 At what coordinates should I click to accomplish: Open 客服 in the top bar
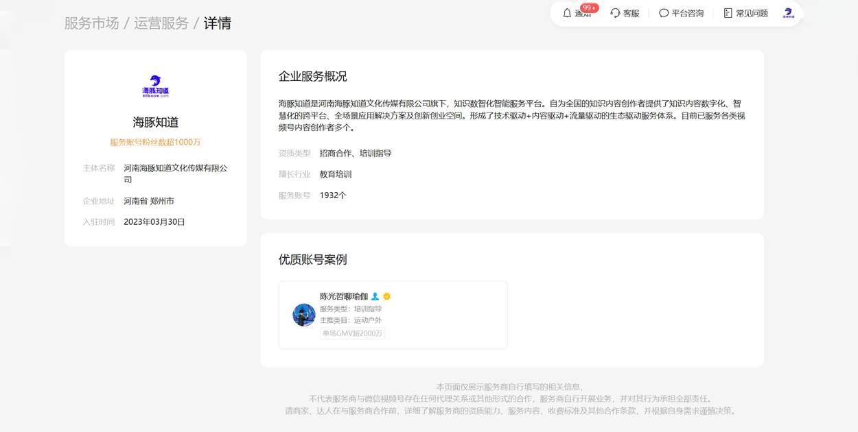(x=631, y=13)
